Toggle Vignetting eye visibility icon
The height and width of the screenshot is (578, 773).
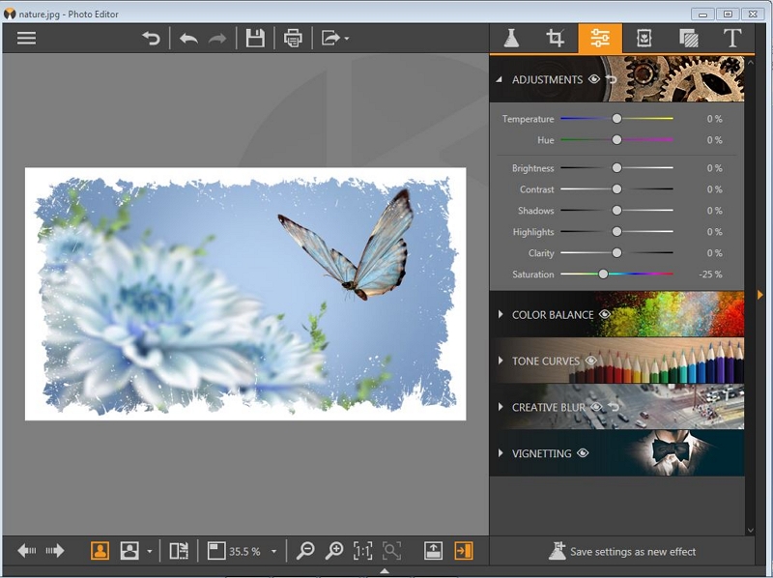tap(583, 453)
